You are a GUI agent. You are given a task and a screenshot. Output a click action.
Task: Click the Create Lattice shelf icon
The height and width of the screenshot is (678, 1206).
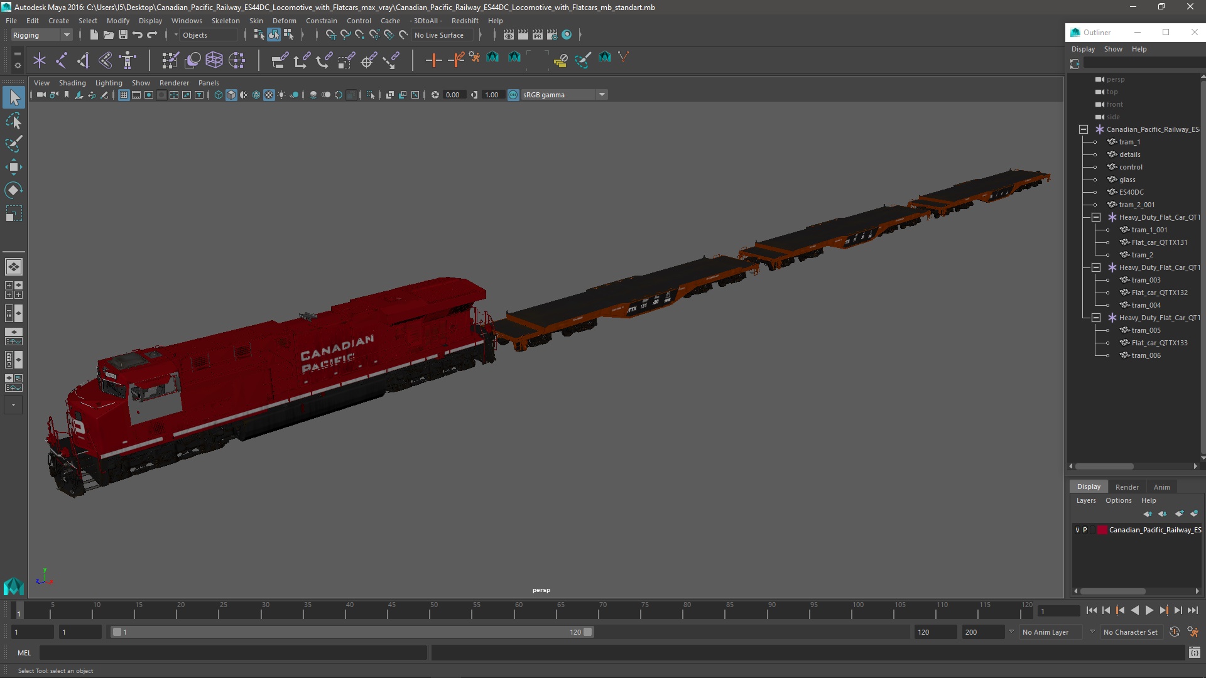[x=214, y=60]
